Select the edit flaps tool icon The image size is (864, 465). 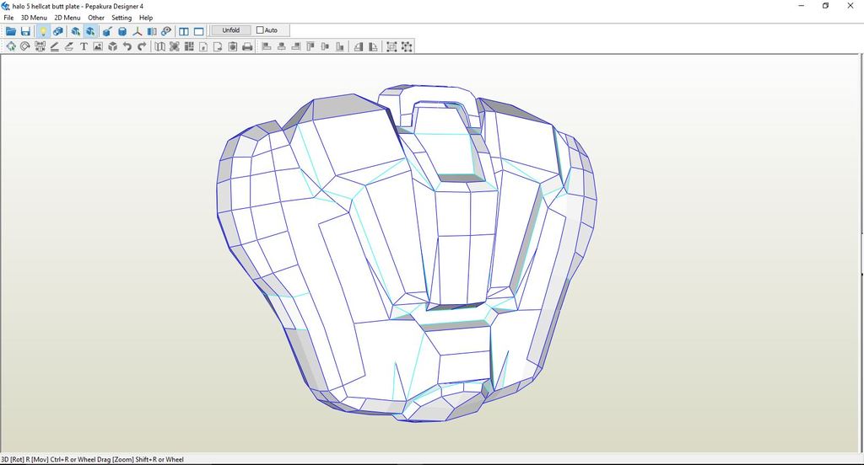coord(69,47)
